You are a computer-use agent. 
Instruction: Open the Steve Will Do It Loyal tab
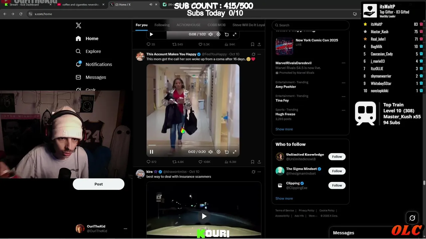[249, 25]
